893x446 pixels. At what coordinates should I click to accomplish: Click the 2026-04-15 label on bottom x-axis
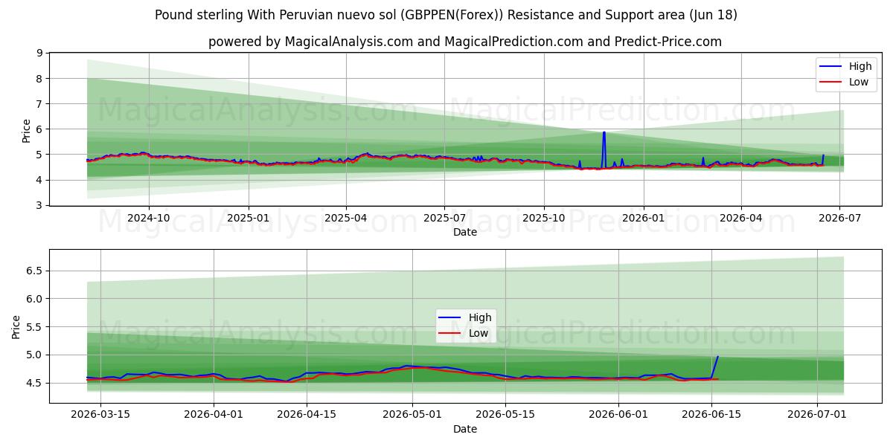(x=307, y=416)
